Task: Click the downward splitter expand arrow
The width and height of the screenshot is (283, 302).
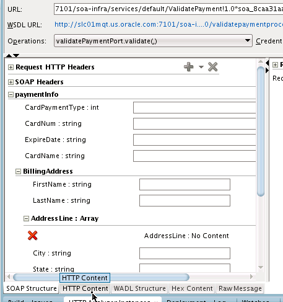Action: tap(16, 55)
